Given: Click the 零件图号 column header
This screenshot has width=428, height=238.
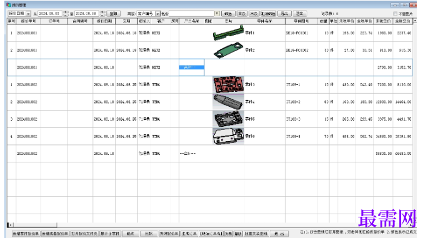Looking at the screenshot, I should [x=301, y=21].
